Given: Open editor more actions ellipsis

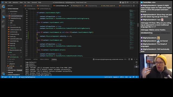Looking at the screenshot, I should click(137, 6).
